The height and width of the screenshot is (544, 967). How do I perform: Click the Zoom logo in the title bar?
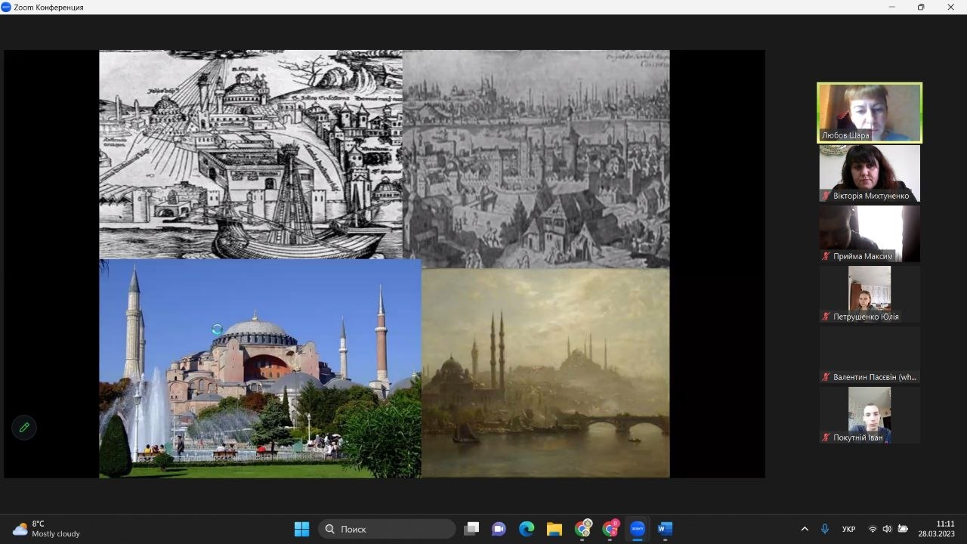pyautogui.click(x=6, y=7)
